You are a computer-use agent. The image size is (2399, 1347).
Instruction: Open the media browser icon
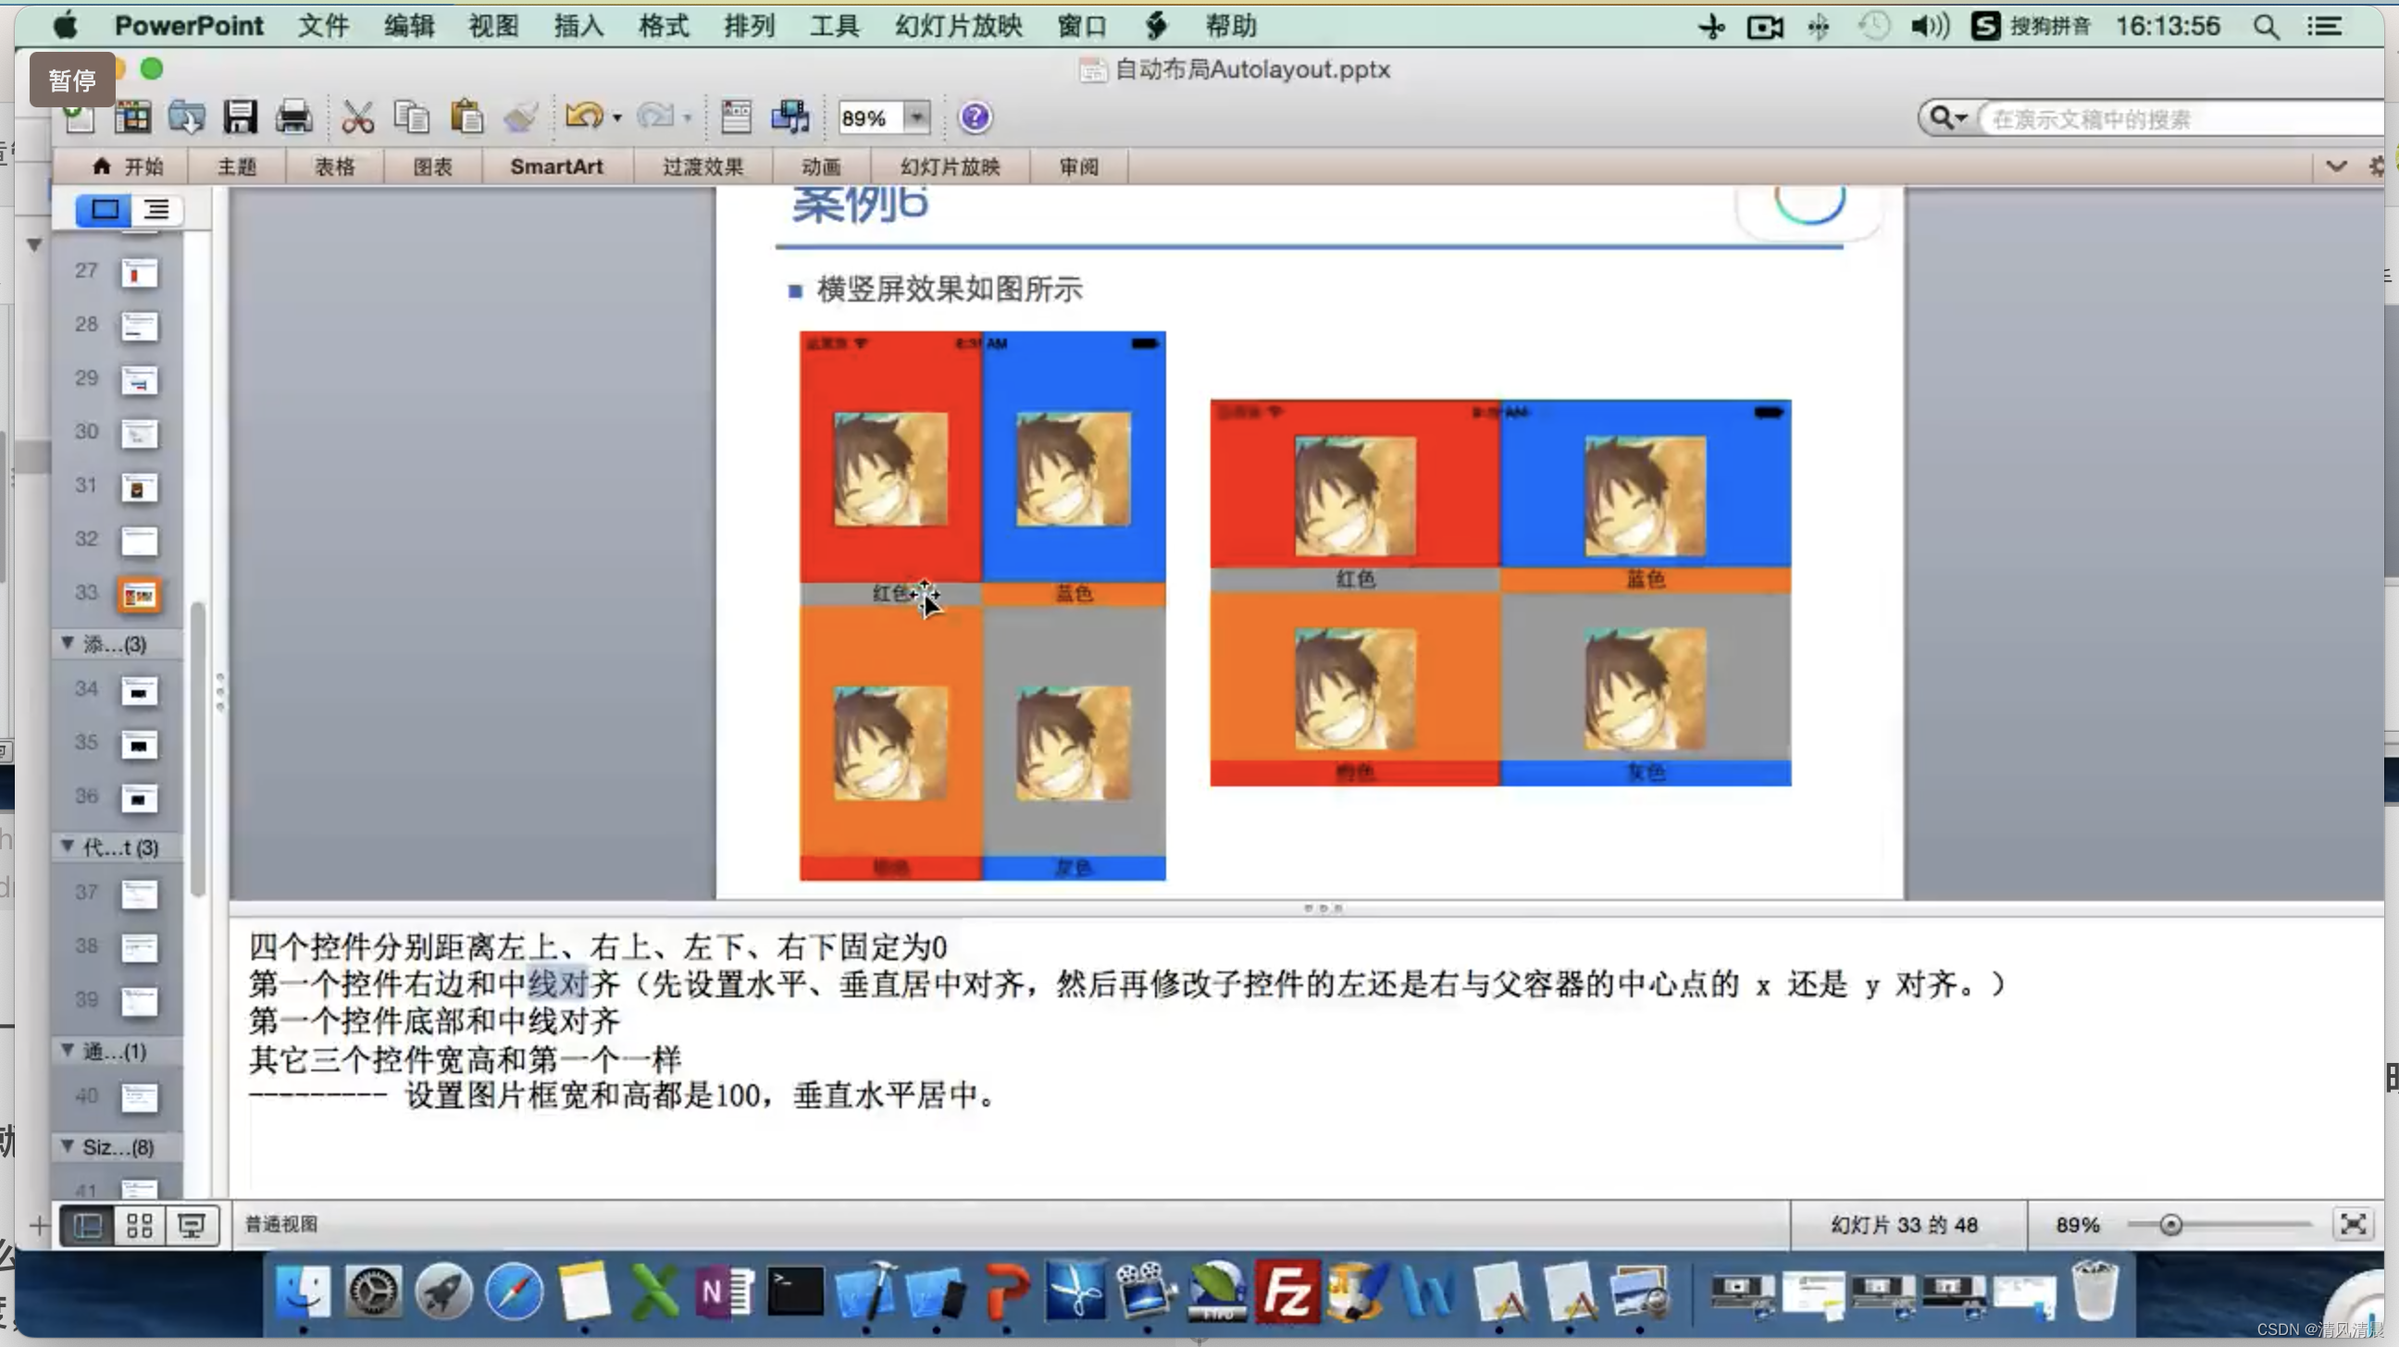click(x=790, y=117)
